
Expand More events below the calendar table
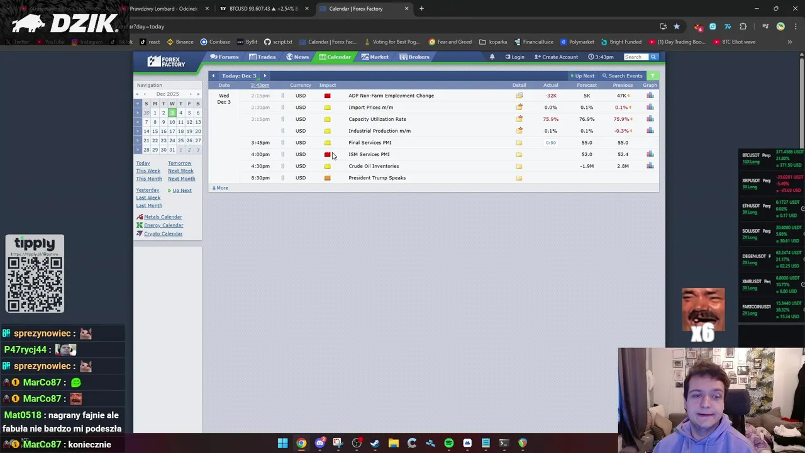pyautogui.click(x=220, y=188)
